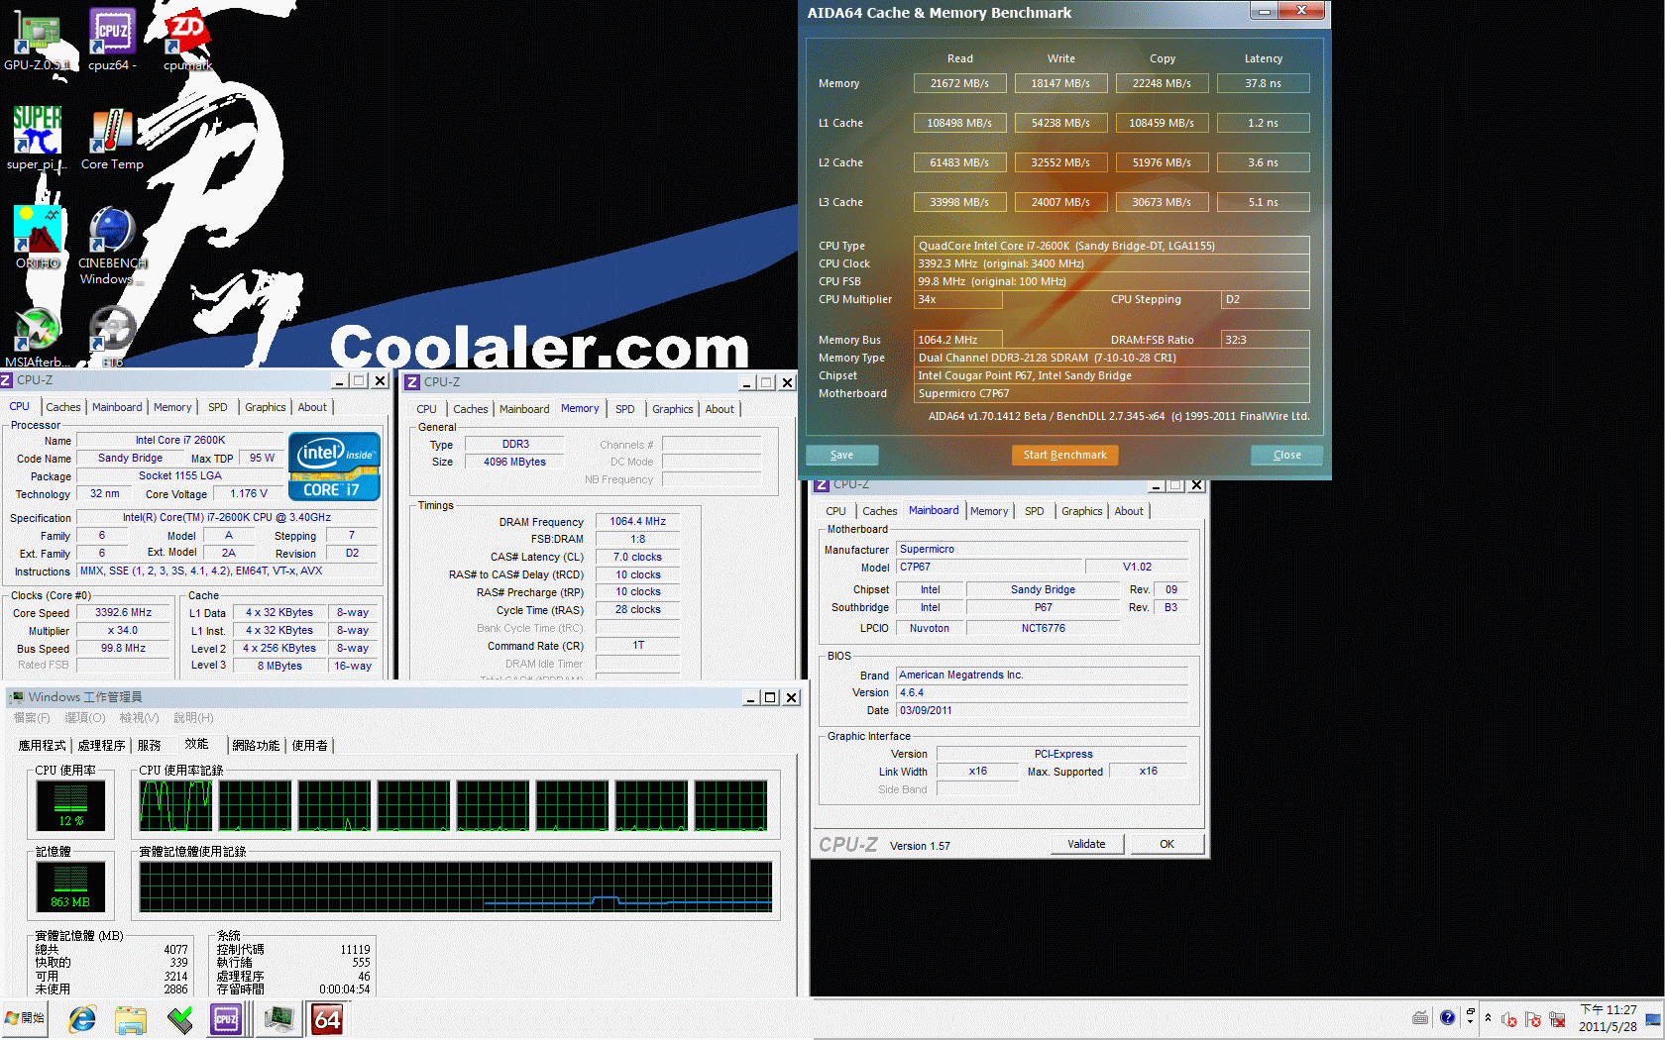1665x1040 pixels.
Task: Switch to CPU-Z via taskbar button
Action: (227, 1018)
